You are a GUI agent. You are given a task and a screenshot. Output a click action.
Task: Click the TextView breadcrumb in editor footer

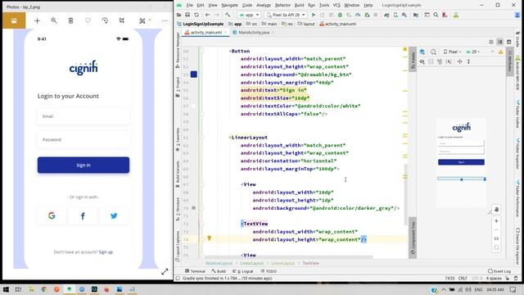(x=311, y=263)
